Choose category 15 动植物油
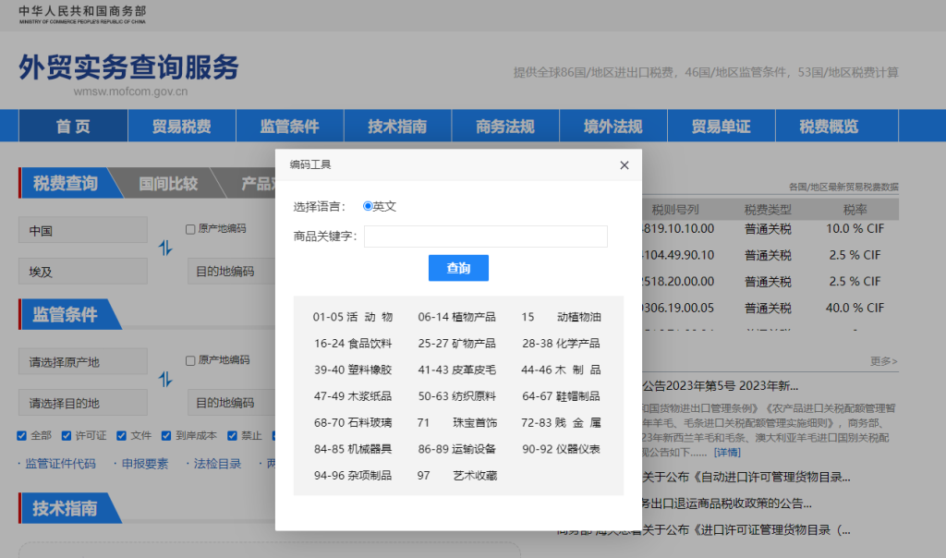 pos(561,317)
